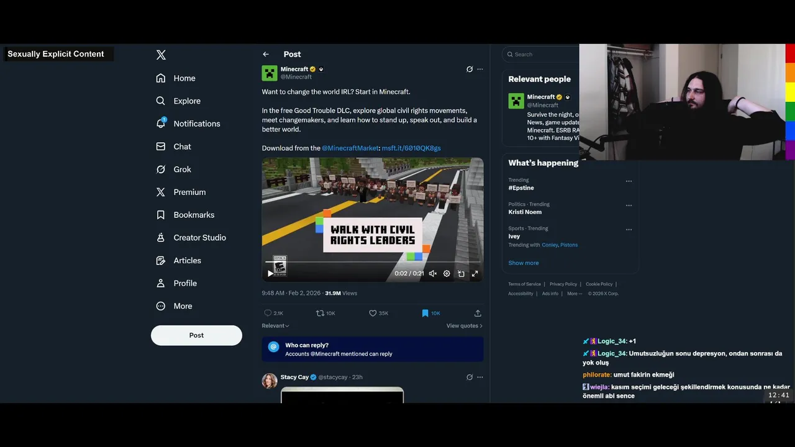Like the Minecraft post
795x447 pixels.
click(x=373, y=314)
